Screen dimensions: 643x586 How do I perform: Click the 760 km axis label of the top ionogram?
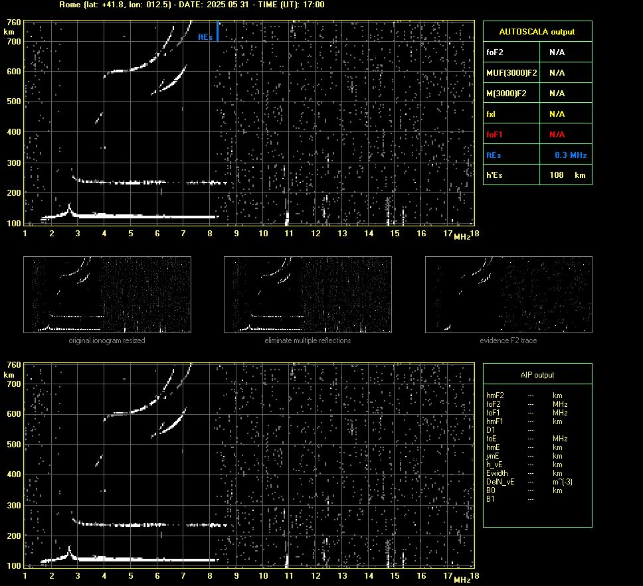(13, 23)
